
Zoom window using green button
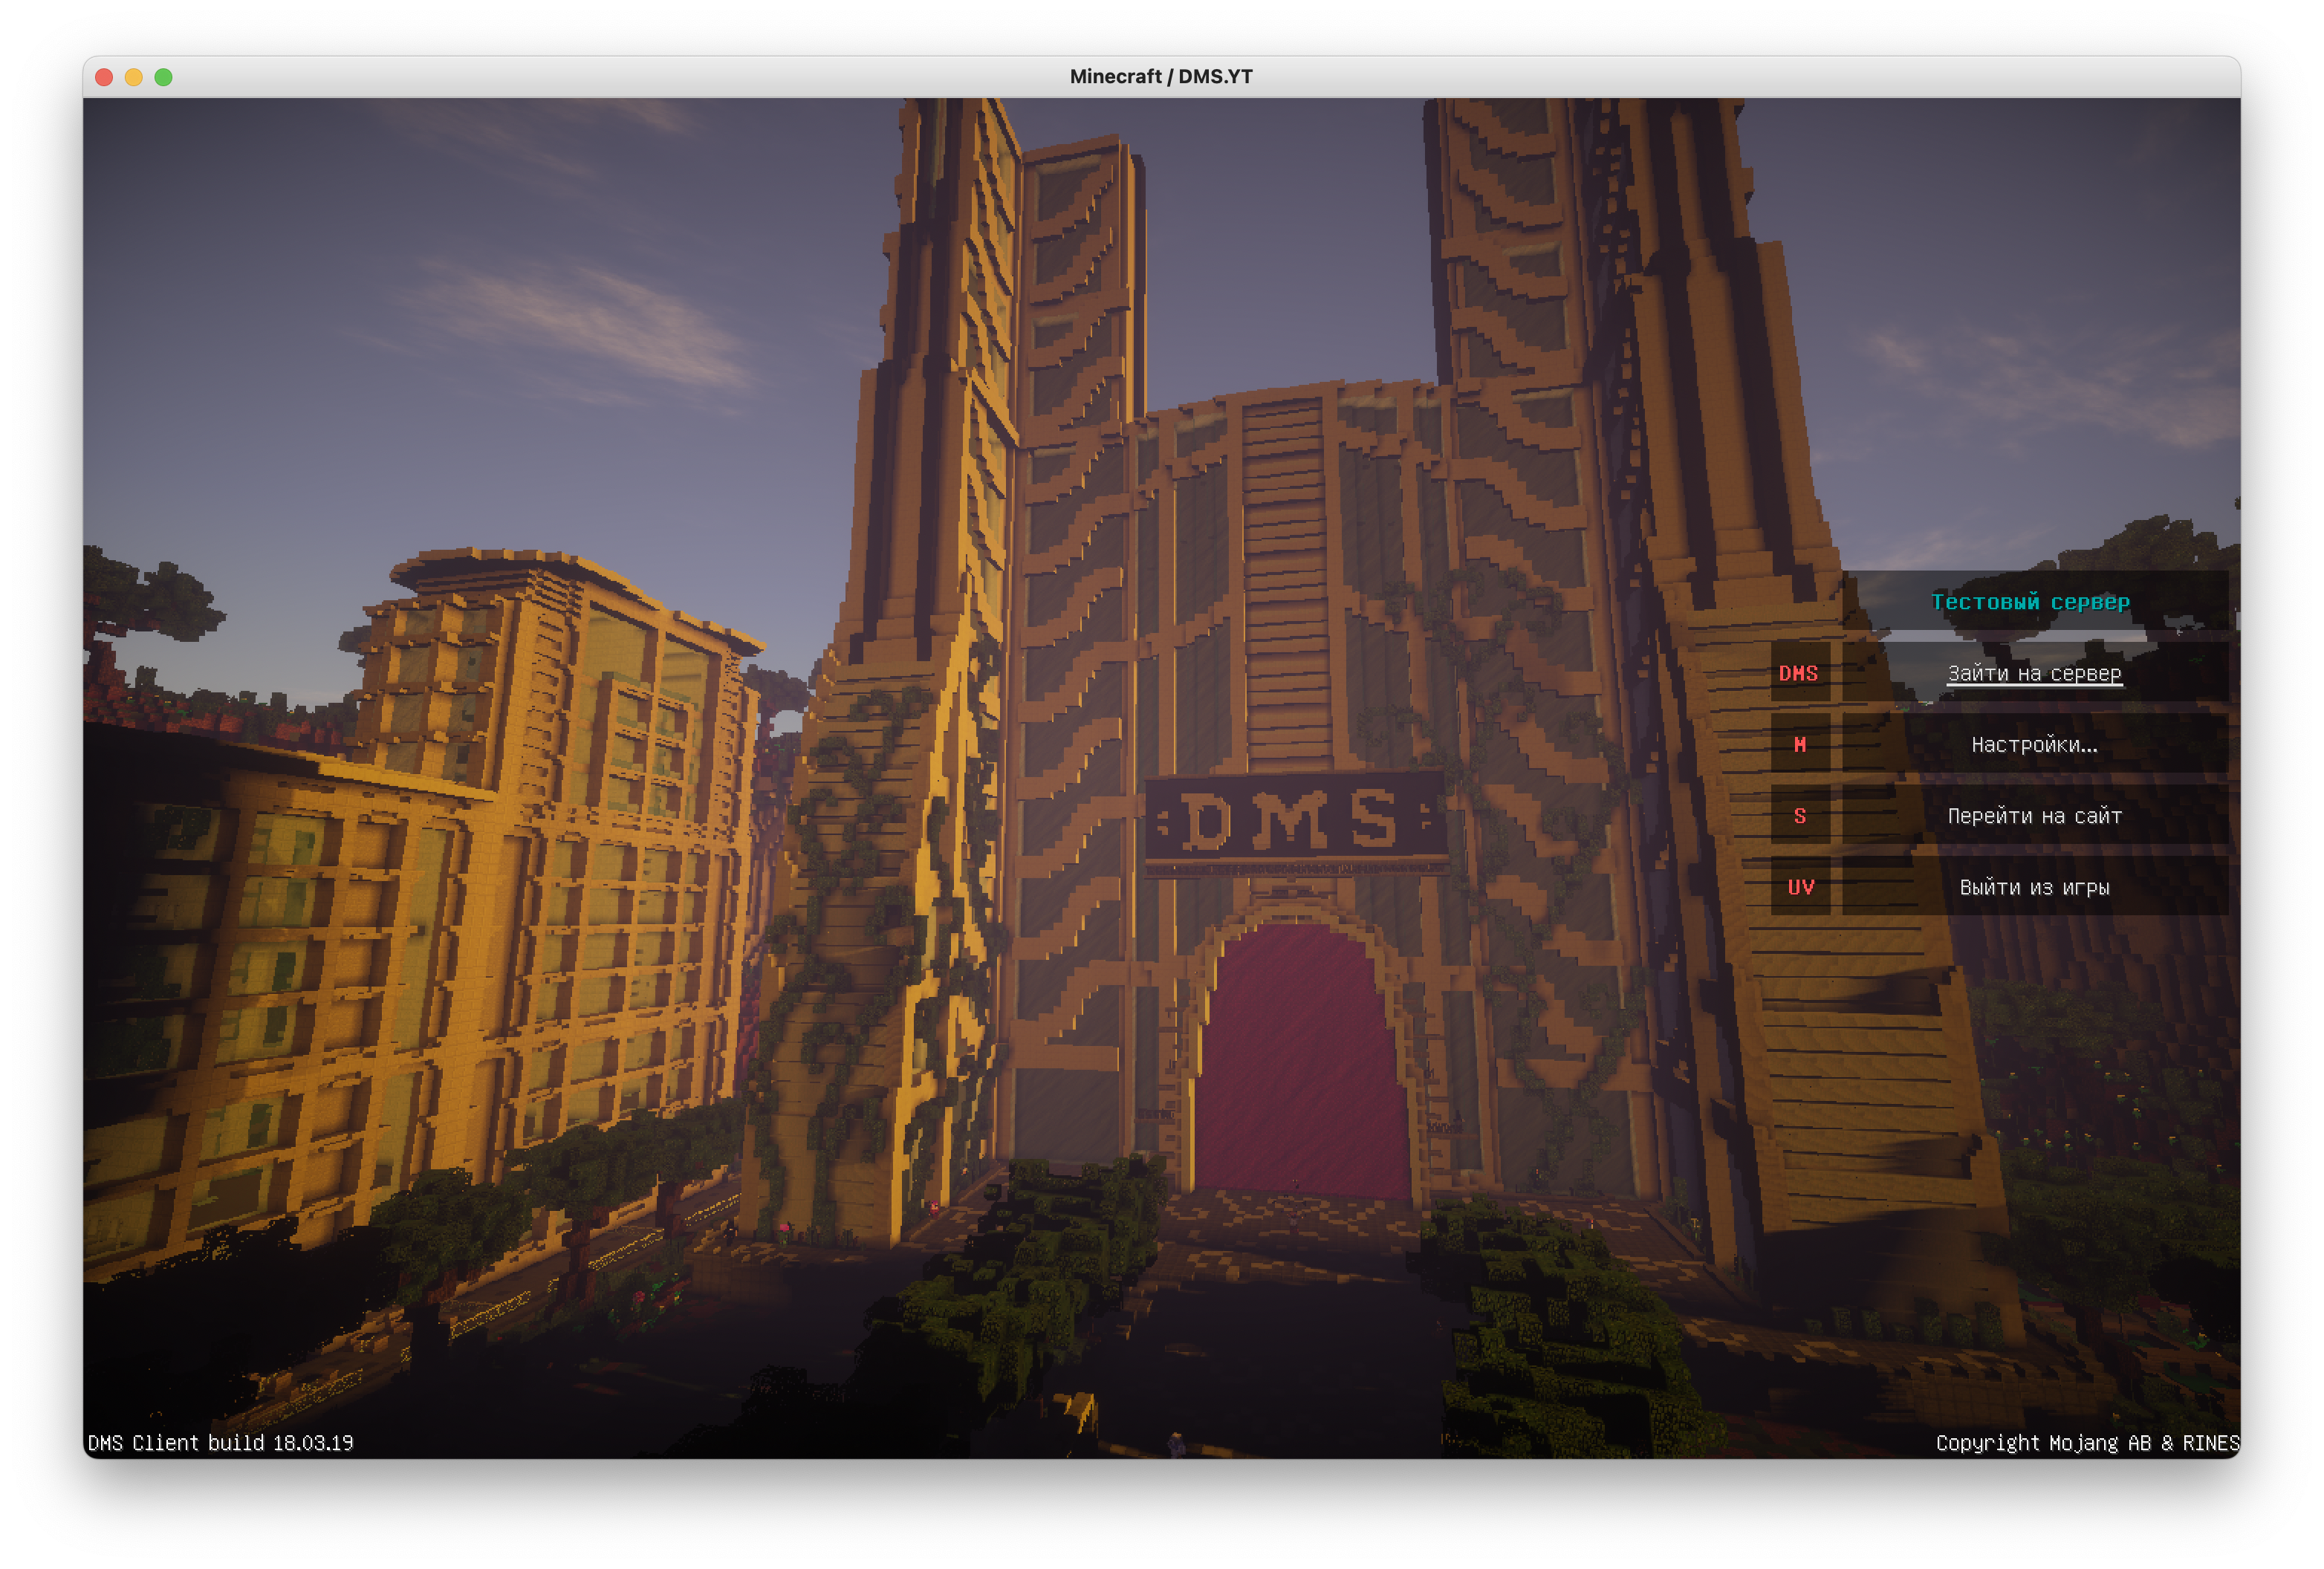click(164, 77)
